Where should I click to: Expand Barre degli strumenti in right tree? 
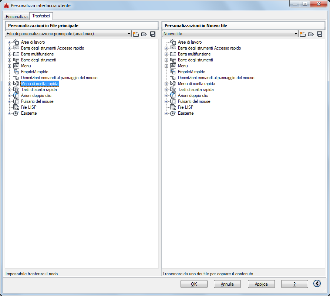point(166,60)
